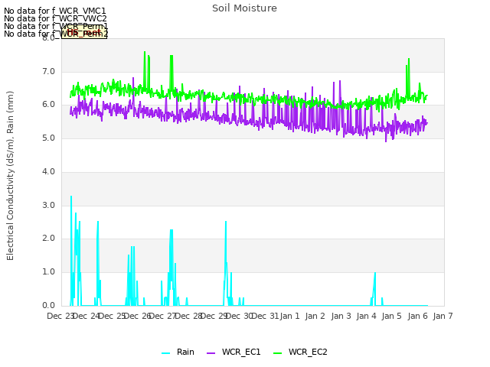Click the cyan Rain legend swatch

pos(165,353)
